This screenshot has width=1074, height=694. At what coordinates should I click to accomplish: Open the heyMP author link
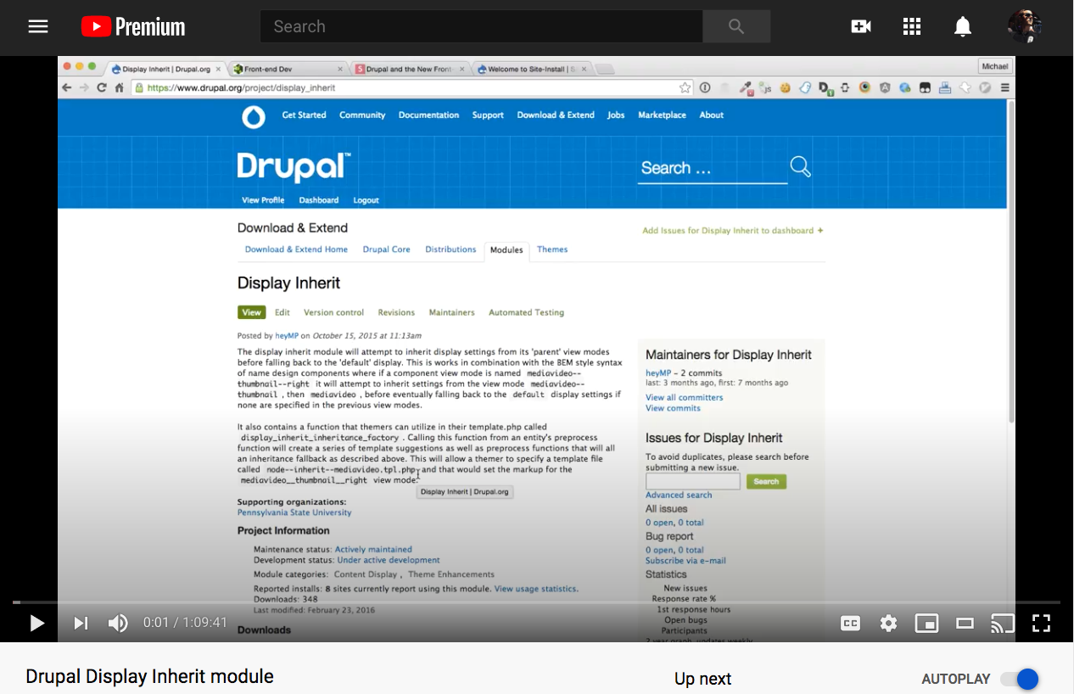(x=287, y=336)
